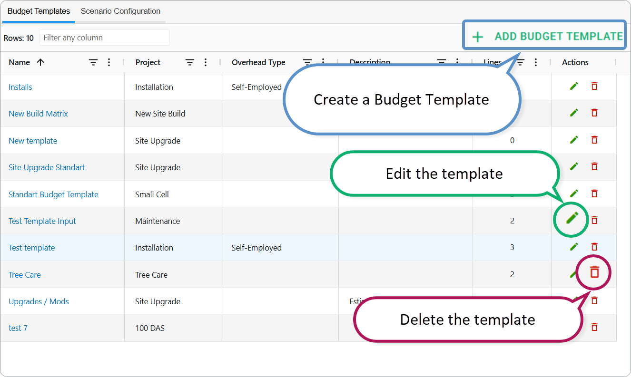This screenshot has height=377, width=631.
Task: Select the Project column header label
Action: click(148, 62)
